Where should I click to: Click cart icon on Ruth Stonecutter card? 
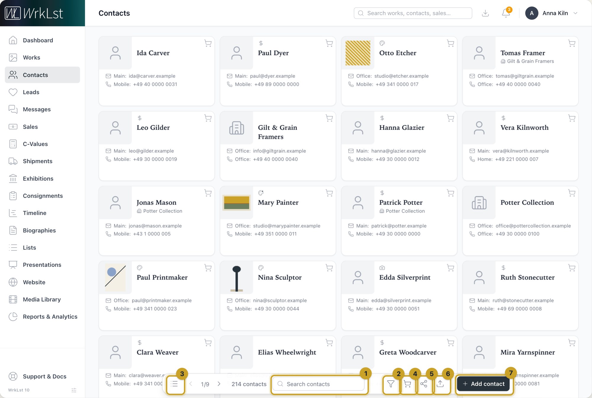click(572, 268)
